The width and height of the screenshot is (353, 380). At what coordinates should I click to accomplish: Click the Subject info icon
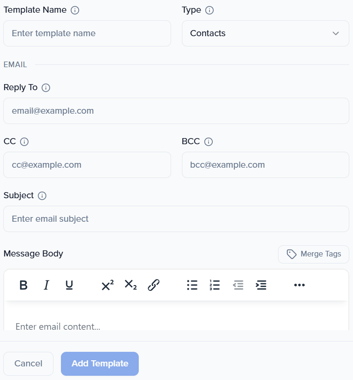42,196
